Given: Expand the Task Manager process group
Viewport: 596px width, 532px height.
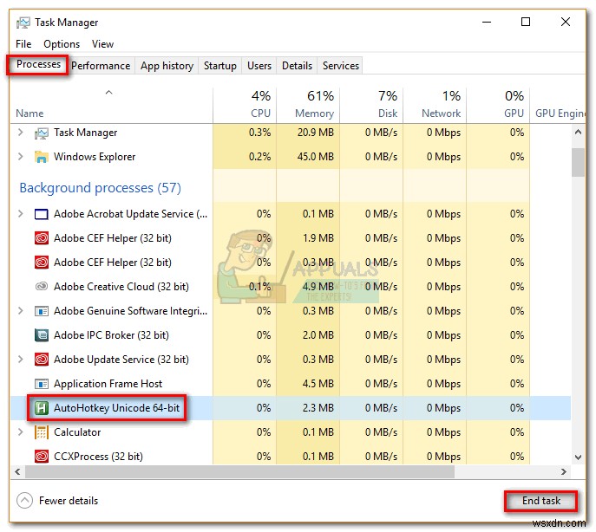Looking at the screenshot, I should [x=21, y=133].
